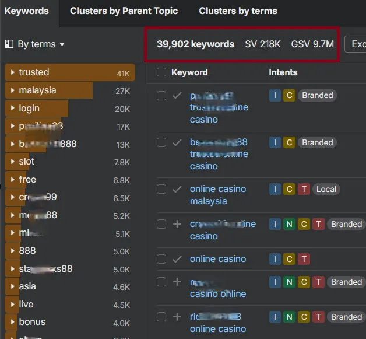Viewport: 366px width, 339px height.
Task: Click the Local badge for online casino malaysia
Action: click(326, 189)
